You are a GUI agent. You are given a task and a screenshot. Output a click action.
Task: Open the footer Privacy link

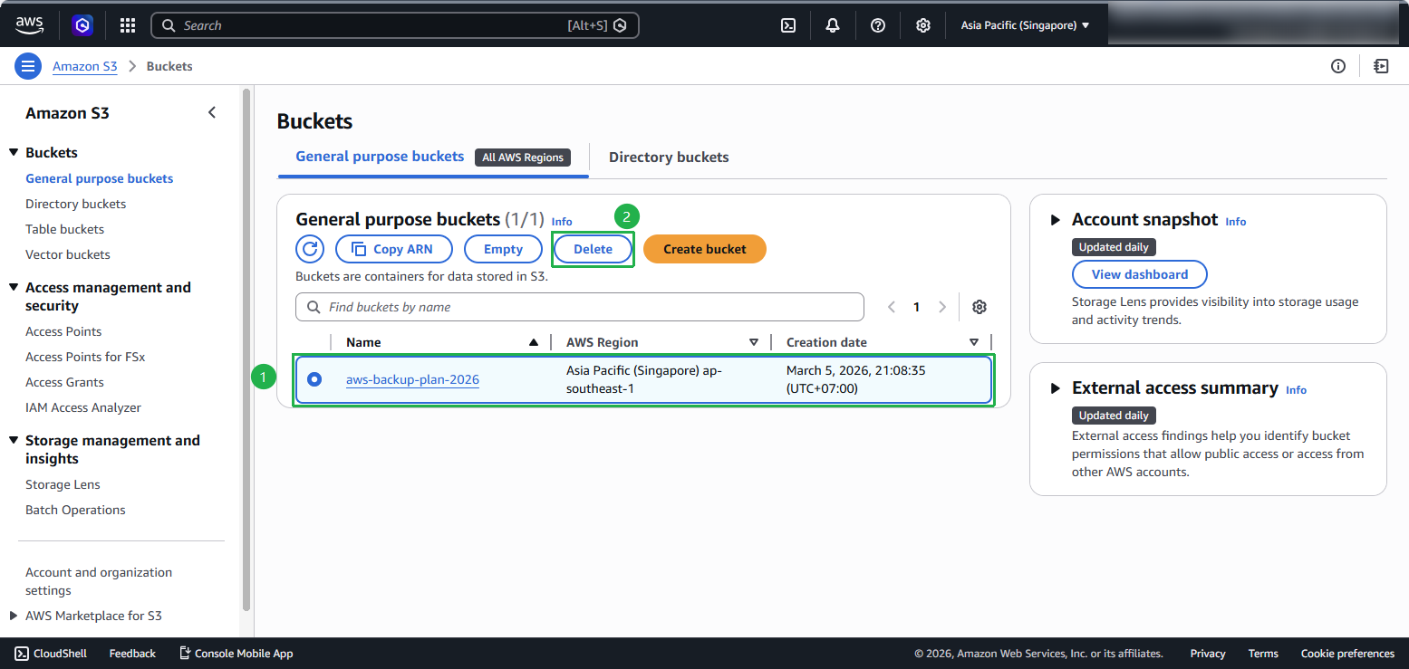(1208, 654)
